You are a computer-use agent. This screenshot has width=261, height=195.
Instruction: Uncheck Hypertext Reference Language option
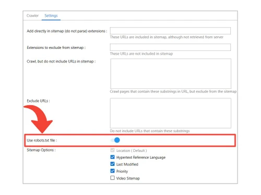(x=112, y=157)
